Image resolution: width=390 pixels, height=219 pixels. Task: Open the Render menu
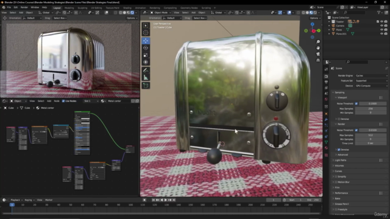24,7
